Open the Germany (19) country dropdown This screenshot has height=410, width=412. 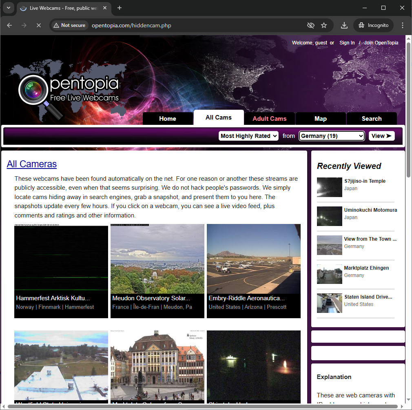332,135
